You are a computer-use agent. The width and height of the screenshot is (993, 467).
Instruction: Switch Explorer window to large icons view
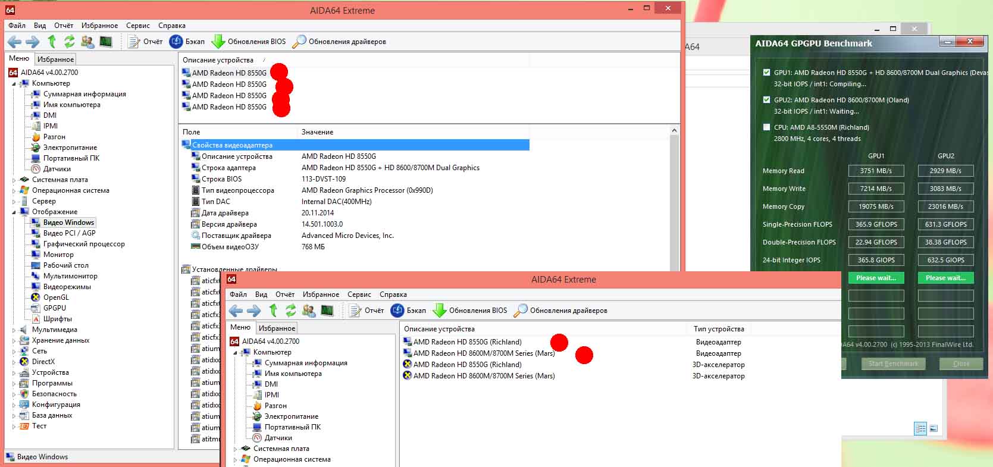[x=934, y=428]
